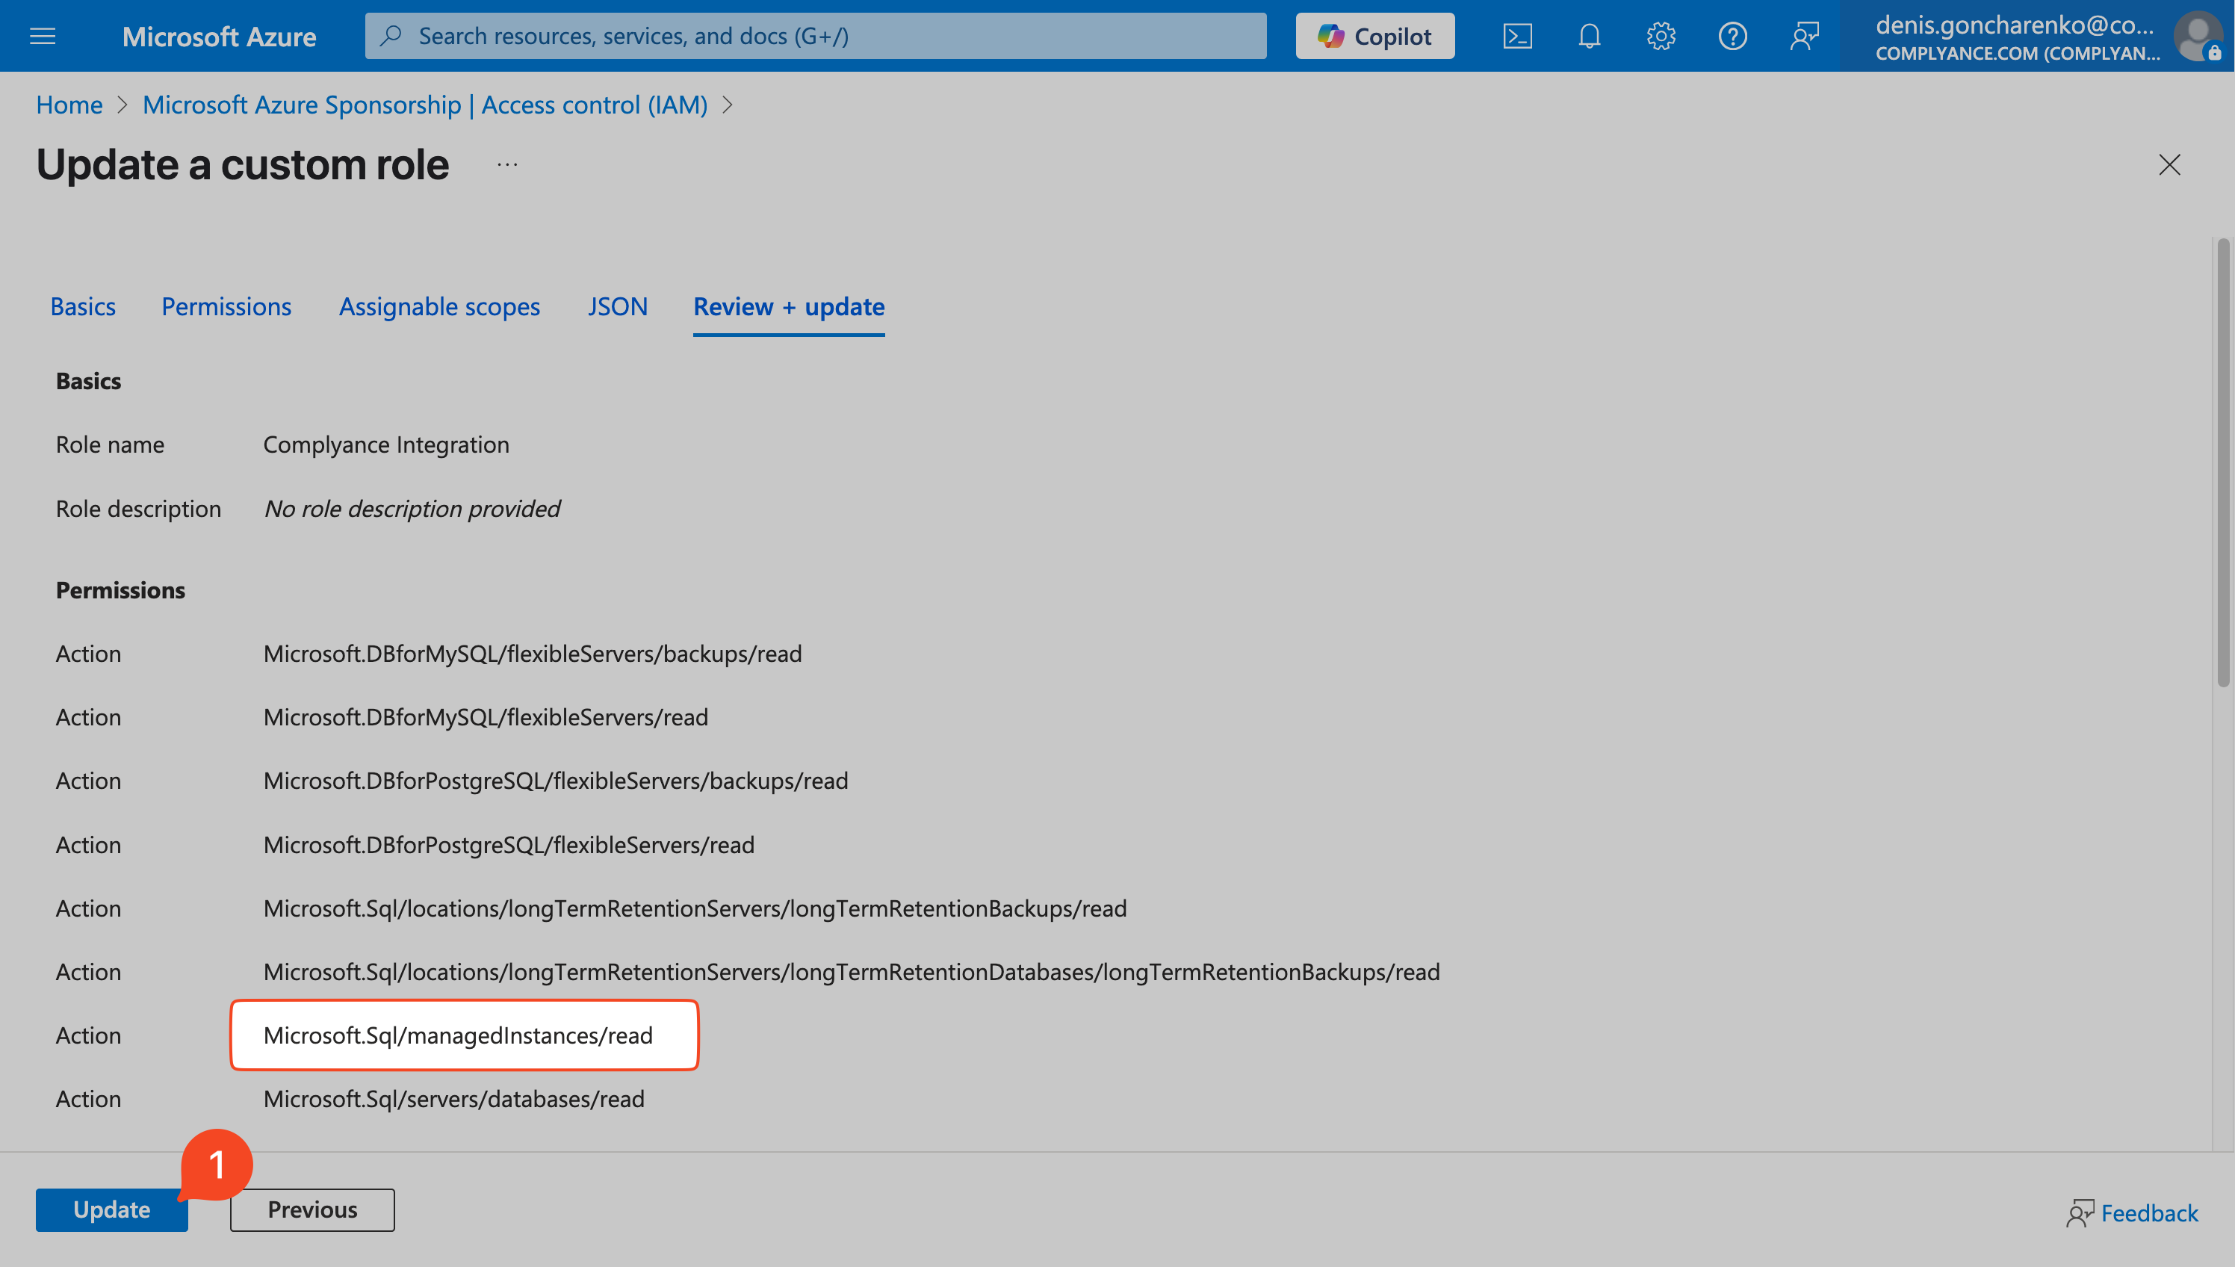2235x1267 pixels.
Task: Click the Update button
Action: click(111, 1209)
